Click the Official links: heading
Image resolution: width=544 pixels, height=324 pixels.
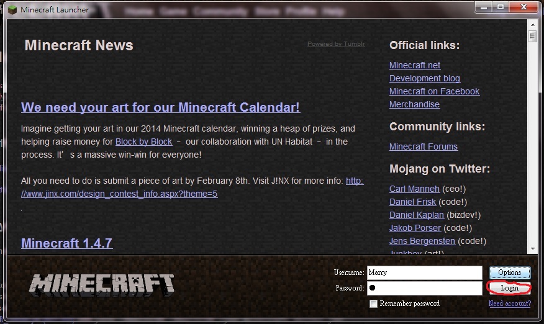coord(424,45)
